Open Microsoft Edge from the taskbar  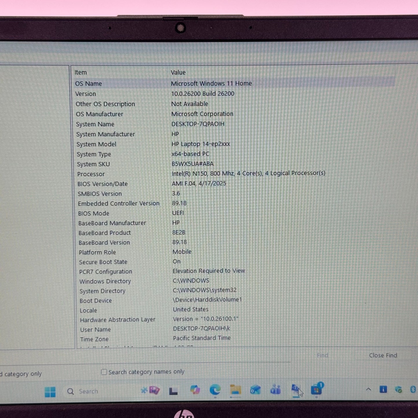(215, 390)
